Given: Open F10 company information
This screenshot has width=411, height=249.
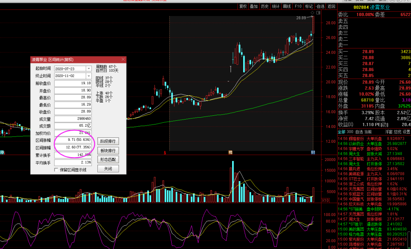Looking at the screenshot, I should (298, 6).
